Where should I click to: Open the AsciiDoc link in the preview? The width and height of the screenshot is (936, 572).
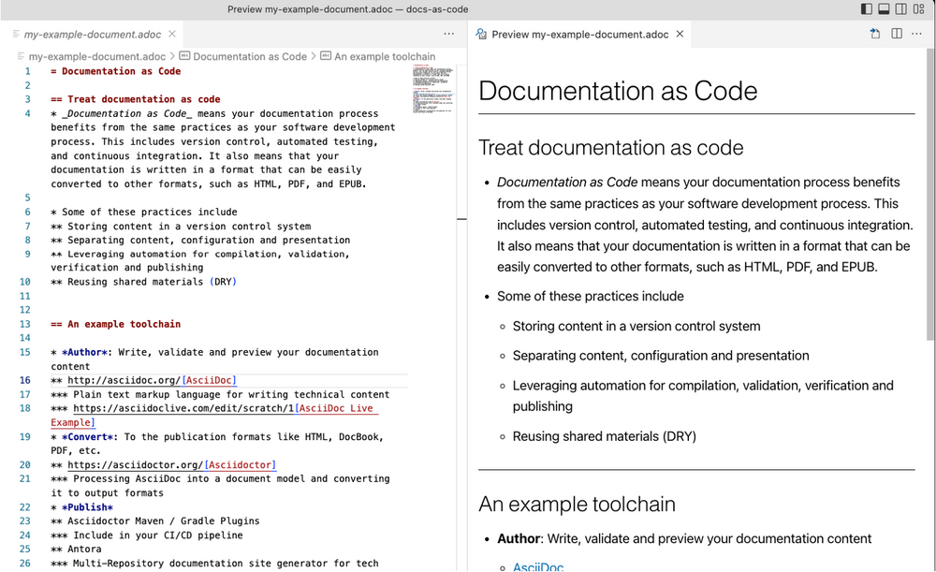pos(537,565)
